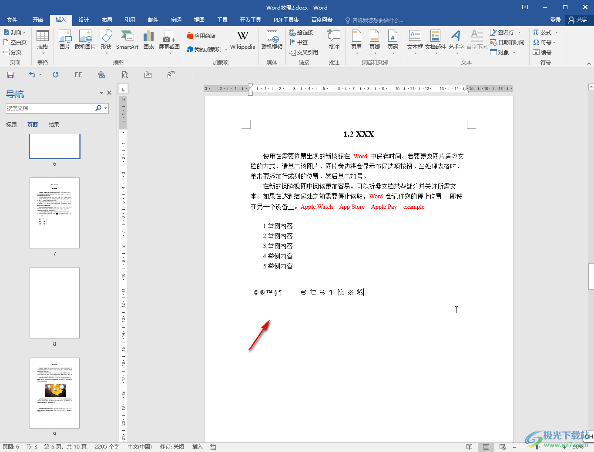Switch to Print Layout view
The image size is (594, 452).
pos(486,447)
